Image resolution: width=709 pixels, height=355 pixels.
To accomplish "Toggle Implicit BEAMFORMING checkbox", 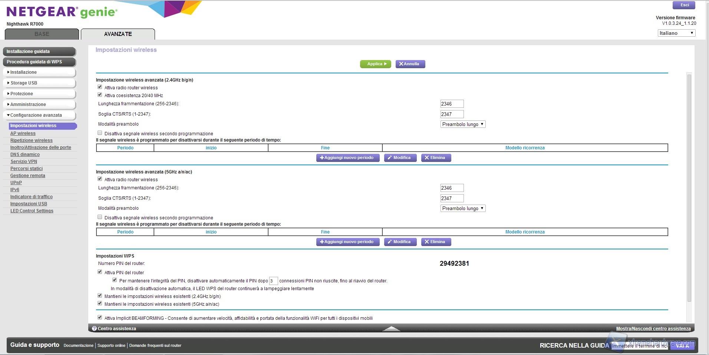I will (x=100, y=318).
